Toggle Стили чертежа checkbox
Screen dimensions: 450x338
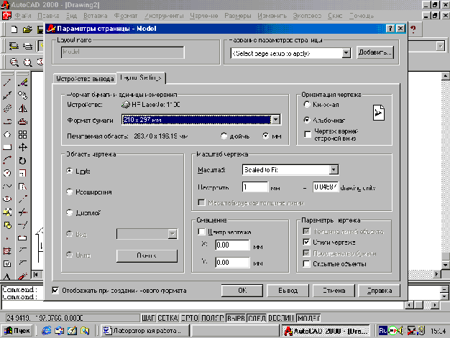306,242
